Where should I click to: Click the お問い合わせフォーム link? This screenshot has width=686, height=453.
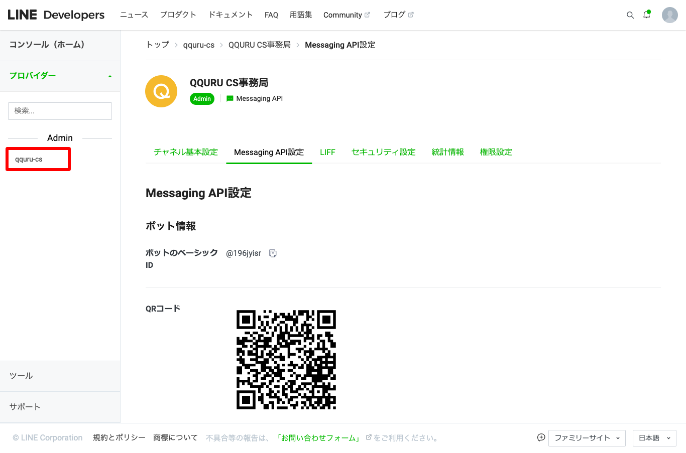(318, 438)
